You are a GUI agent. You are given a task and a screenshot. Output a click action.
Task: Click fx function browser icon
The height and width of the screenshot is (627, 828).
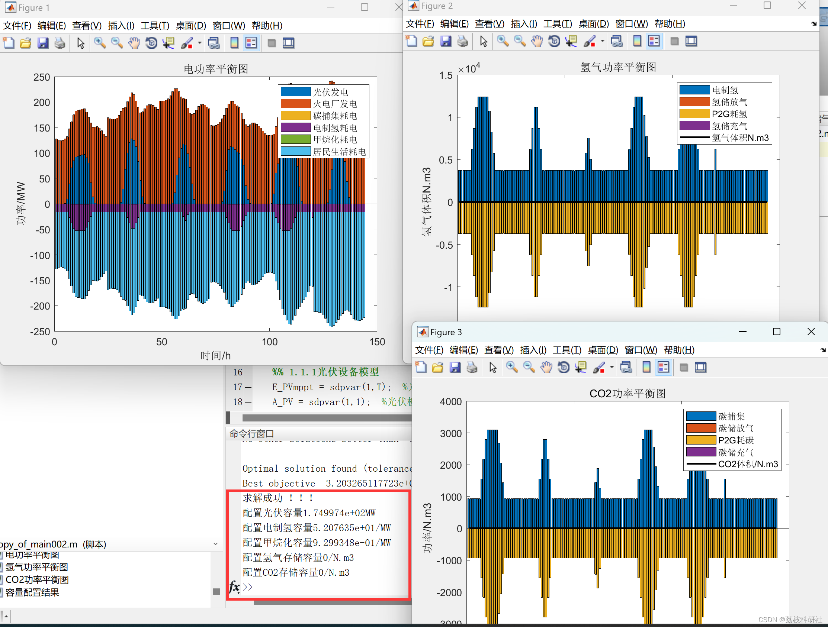coord(234,586)
